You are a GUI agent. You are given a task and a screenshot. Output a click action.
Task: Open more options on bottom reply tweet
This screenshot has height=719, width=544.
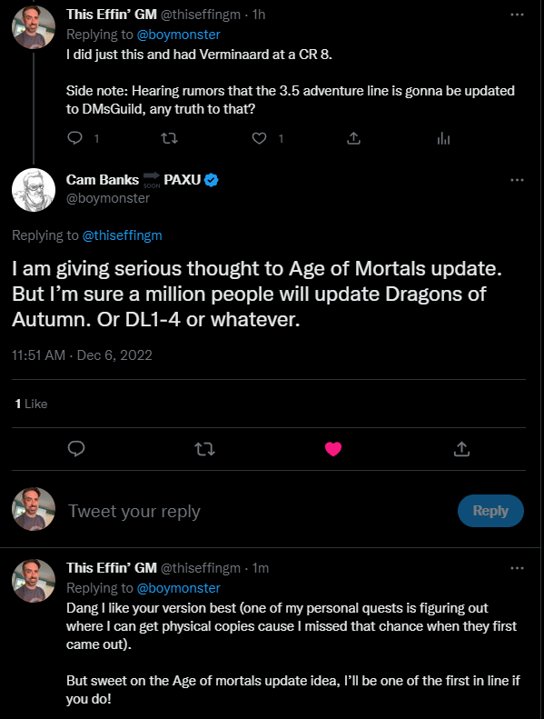pyautogui.click(x=517, y=568)
